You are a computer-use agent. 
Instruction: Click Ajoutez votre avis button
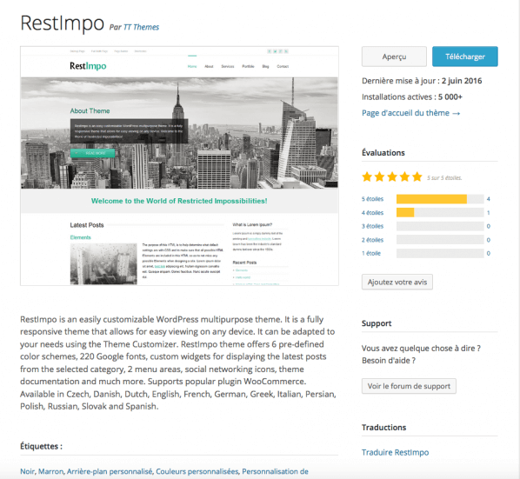point(397,282)
